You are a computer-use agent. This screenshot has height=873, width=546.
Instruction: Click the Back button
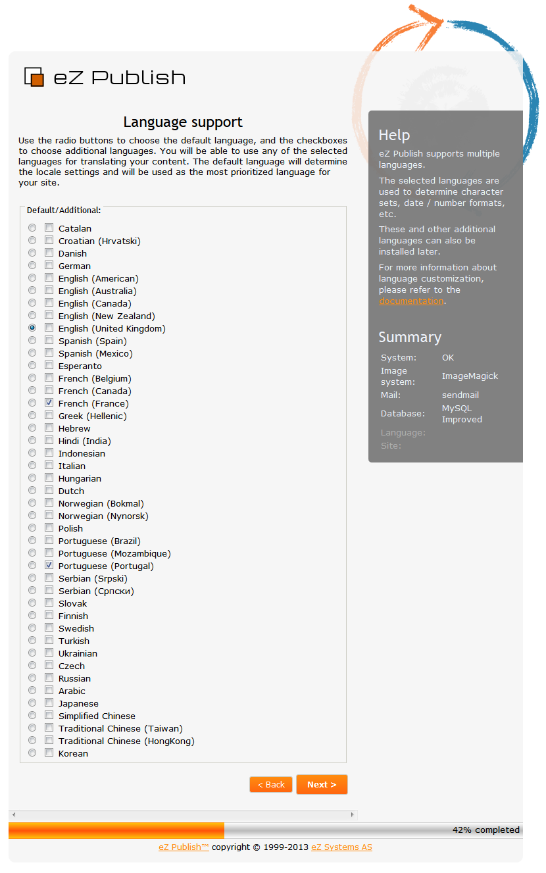(271, 784)
